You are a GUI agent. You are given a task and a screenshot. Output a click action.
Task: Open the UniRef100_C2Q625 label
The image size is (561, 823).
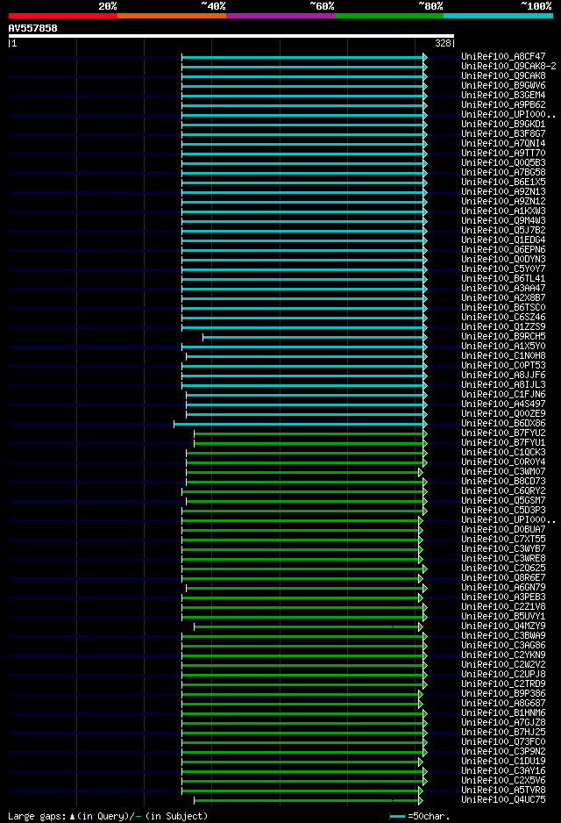coord(503,569)
